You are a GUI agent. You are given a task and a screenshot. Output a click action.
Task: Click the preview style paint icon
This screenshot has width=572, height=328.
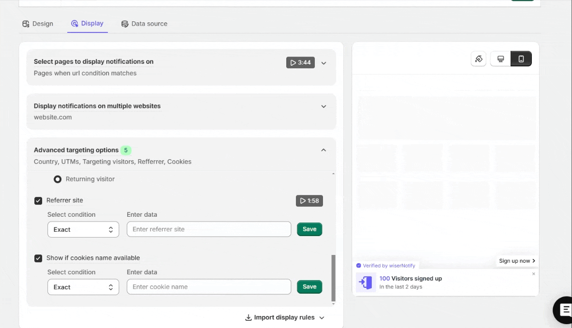tap(479, 59)
